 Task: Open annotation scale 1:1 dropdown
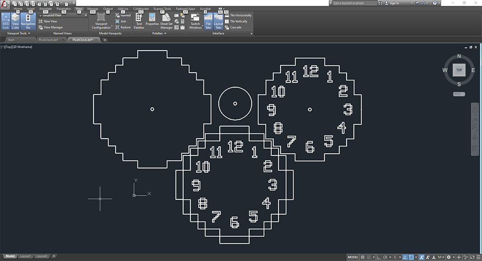pyautogui.click(x=441, y=257)
